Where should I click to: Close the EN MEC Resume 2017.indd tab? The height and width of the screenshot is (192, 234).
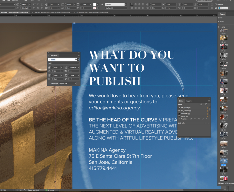pyautogui.click(x=33, y=12)
